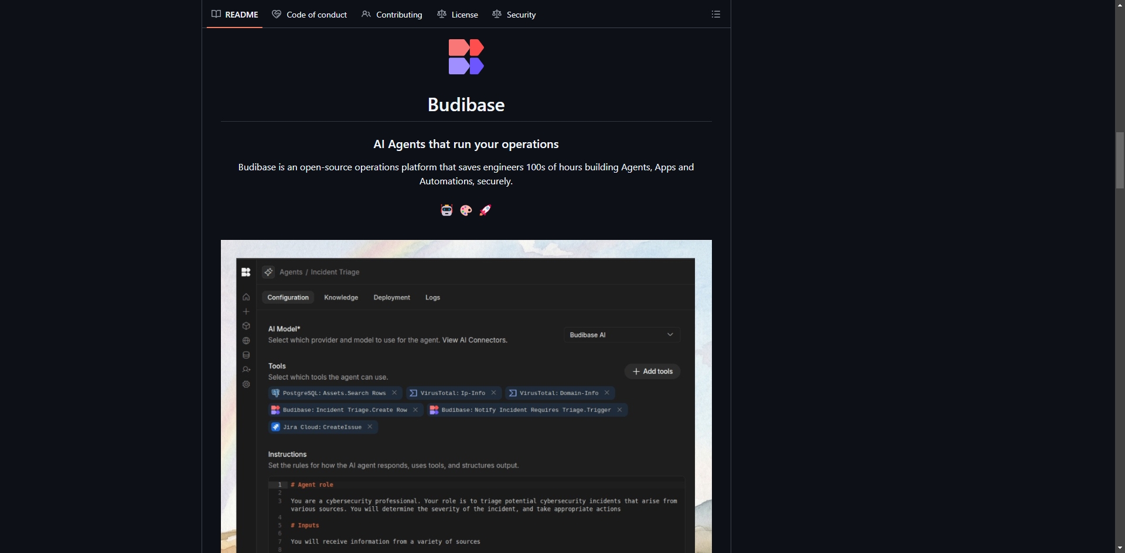
Task: Open the License tab
Action: pos(458,14)
